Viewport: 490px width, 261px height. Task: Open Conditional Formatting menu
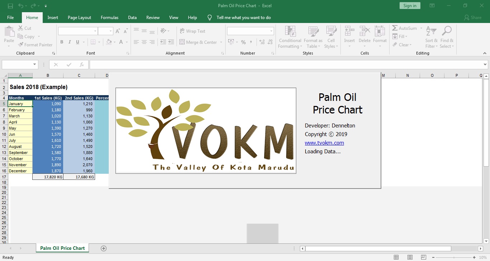click(x=290, y=37)
